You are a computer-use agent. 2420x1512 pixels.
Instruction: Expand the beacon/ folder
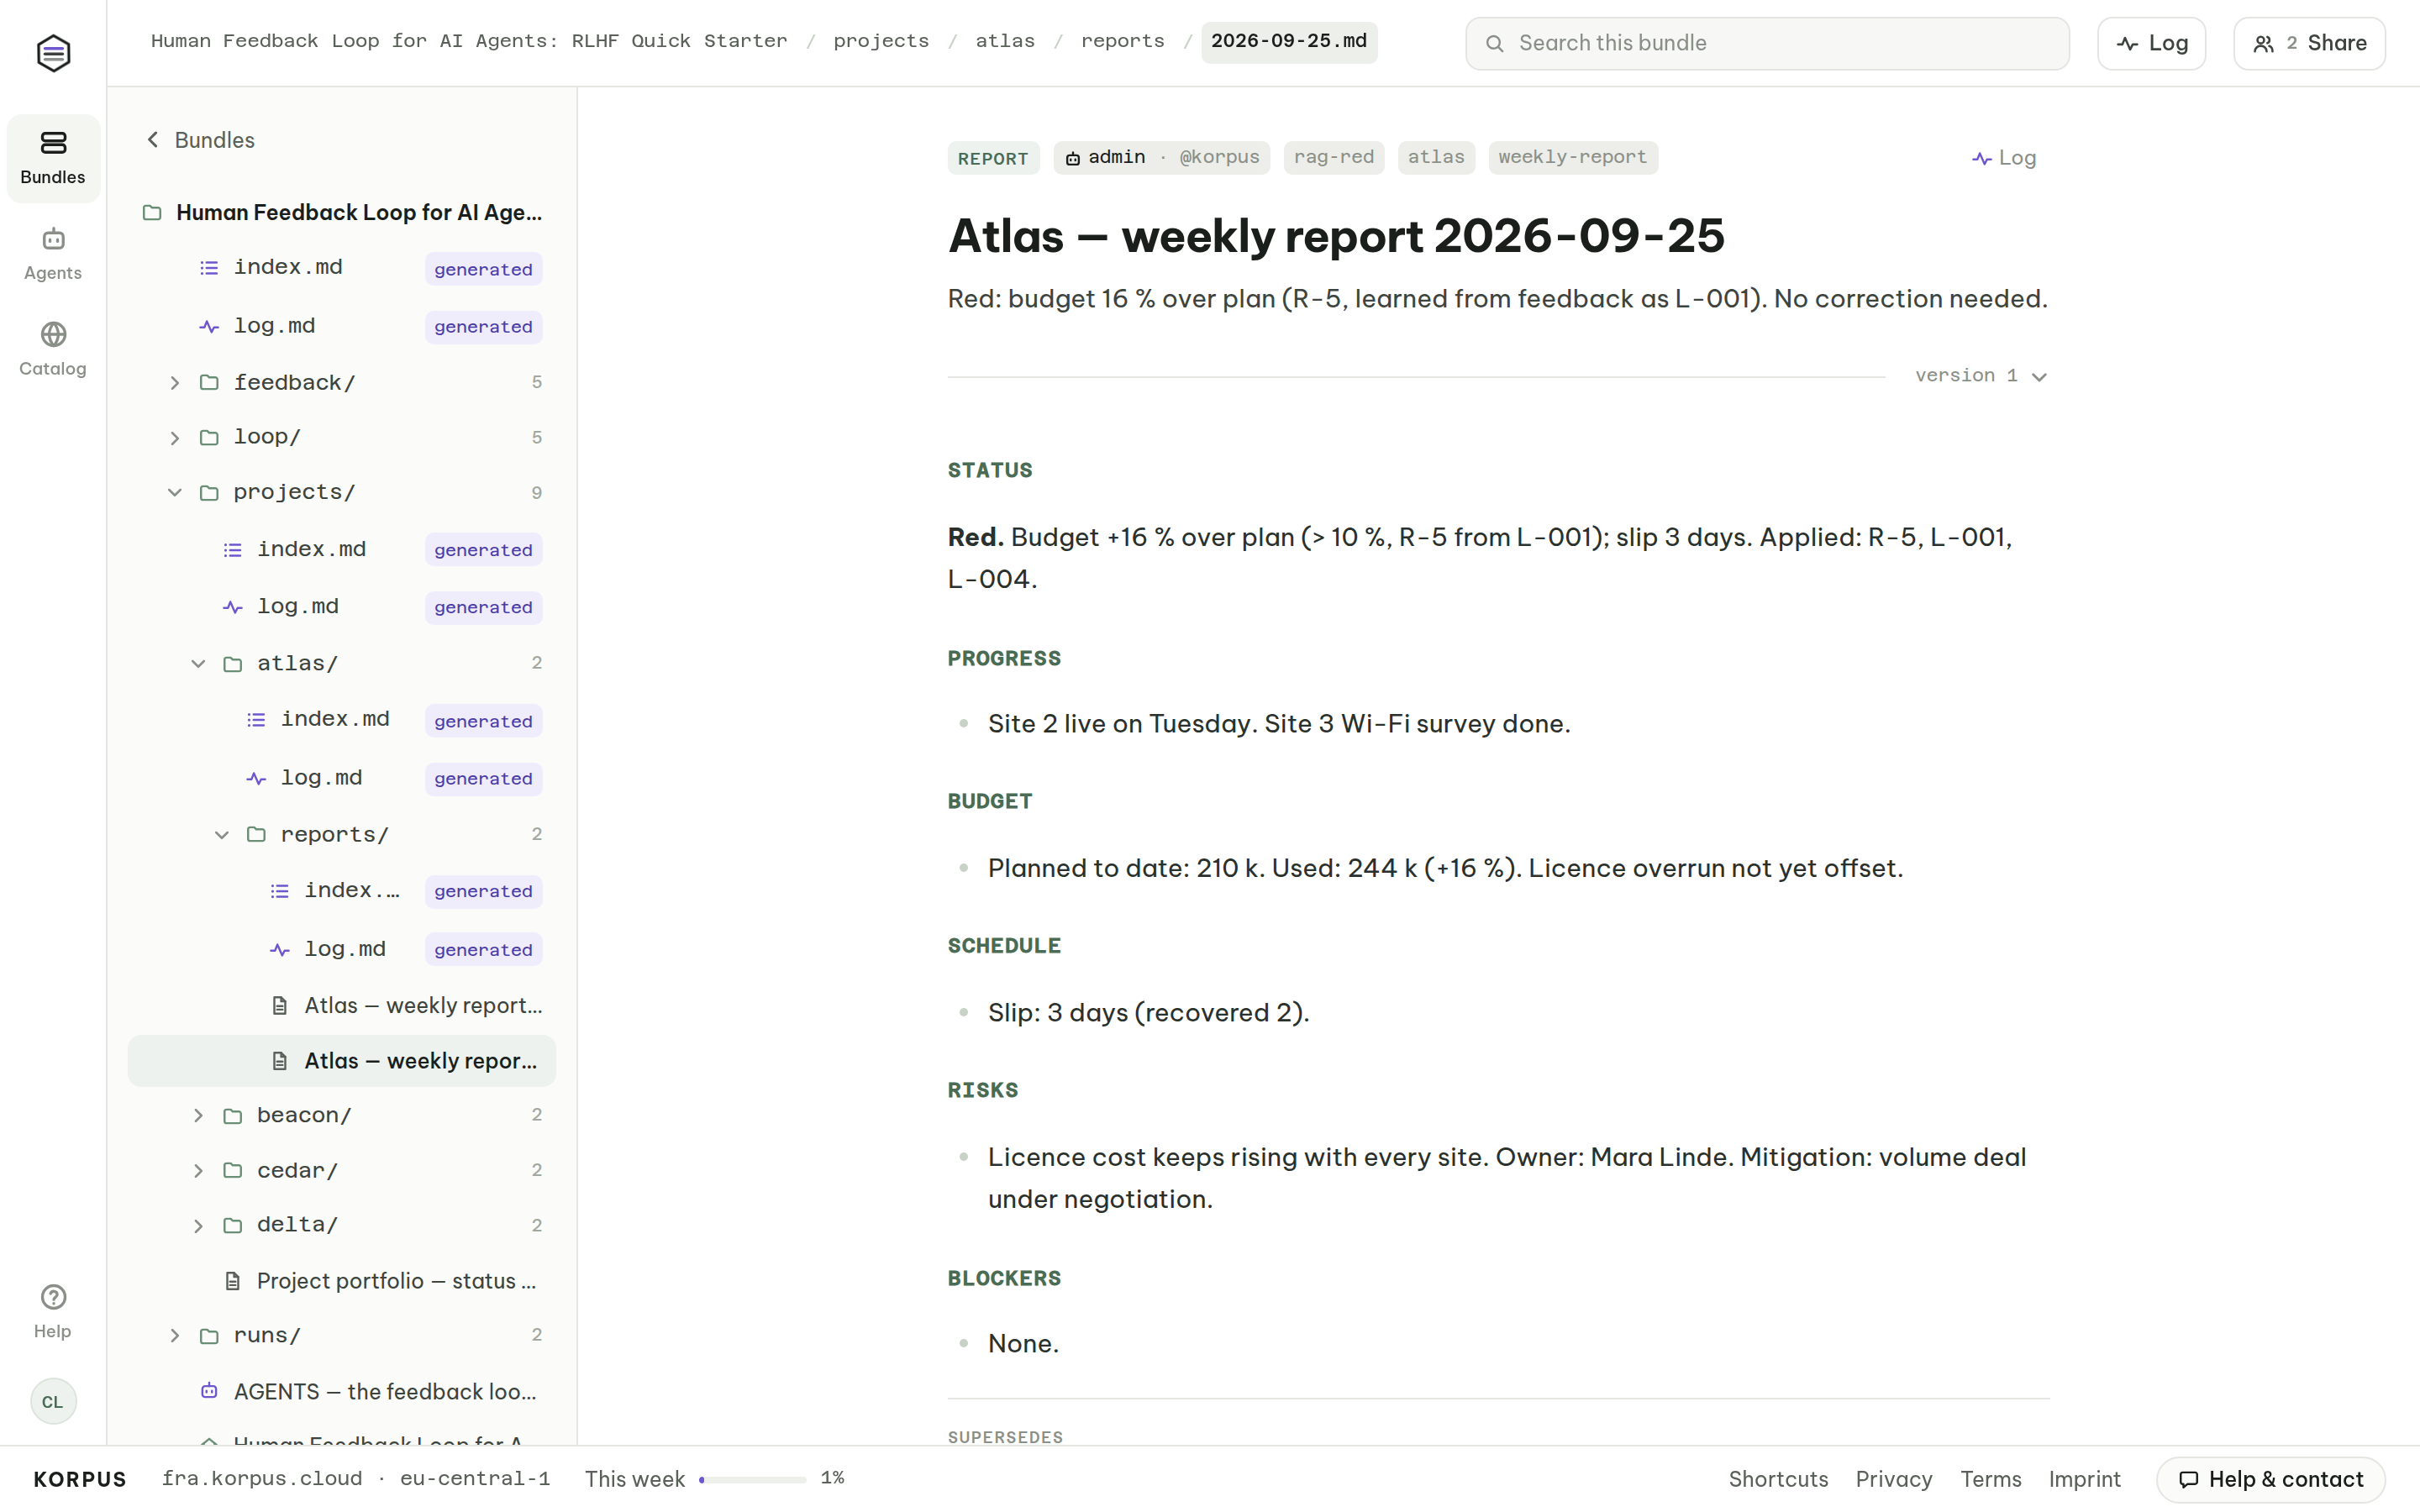coord(199,1115)
